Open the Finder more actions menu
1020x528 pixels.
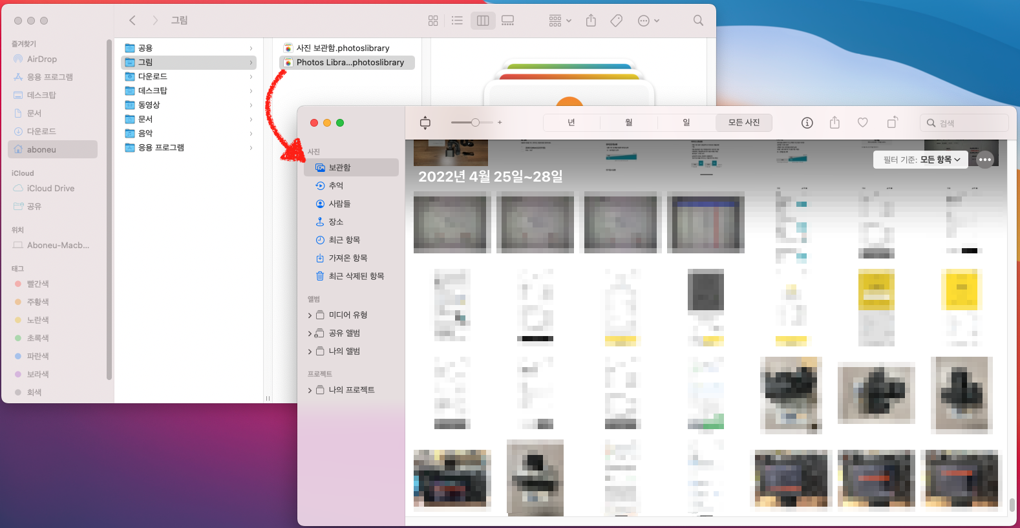(x=648, y=21)
